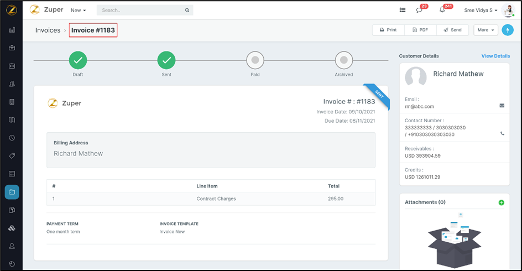The height and width of the screenshot is (271, 522).
Task: Click the phone icon beside contact number
Action: click(x=502, y=133)
